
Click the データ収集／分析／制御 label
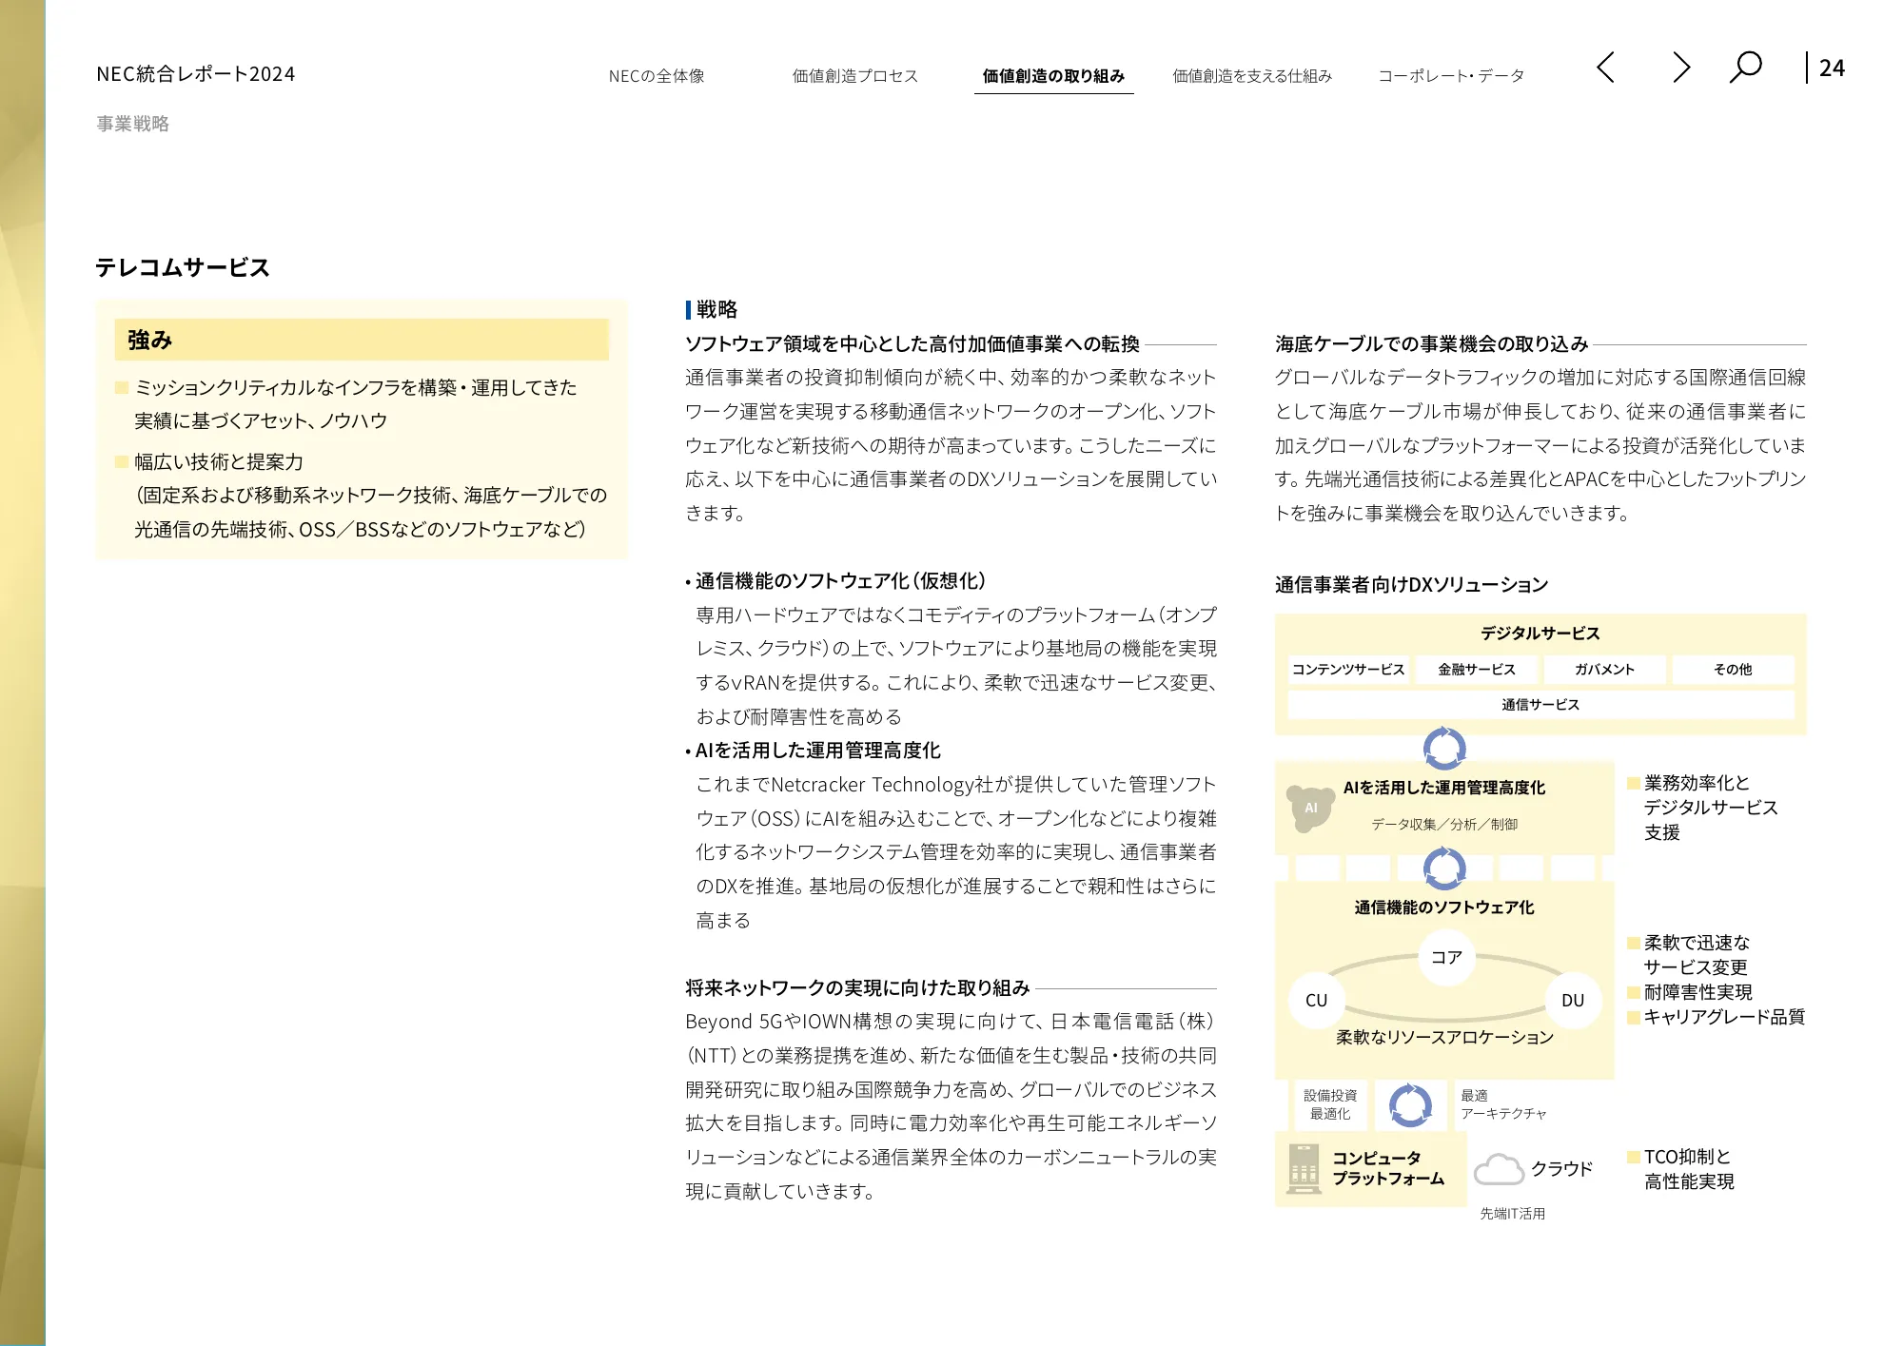[1444, 825]
